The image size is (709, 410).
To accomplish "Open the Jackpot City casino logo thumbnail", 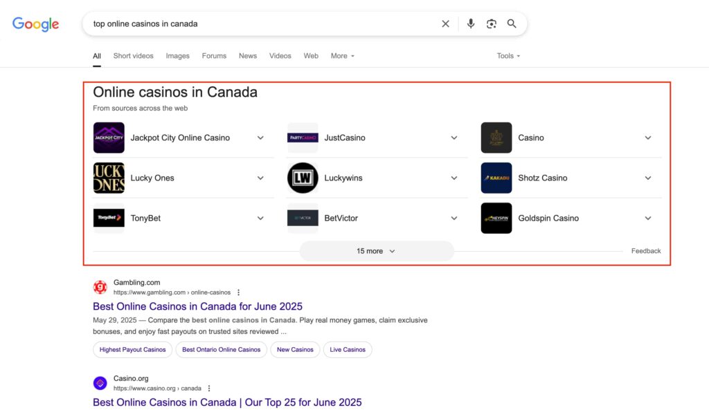I will pos(109,138).
